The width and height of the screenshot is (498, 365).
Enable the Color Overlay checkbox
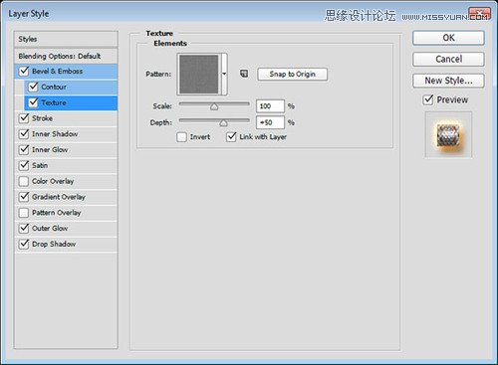click(x=24, y=181)
